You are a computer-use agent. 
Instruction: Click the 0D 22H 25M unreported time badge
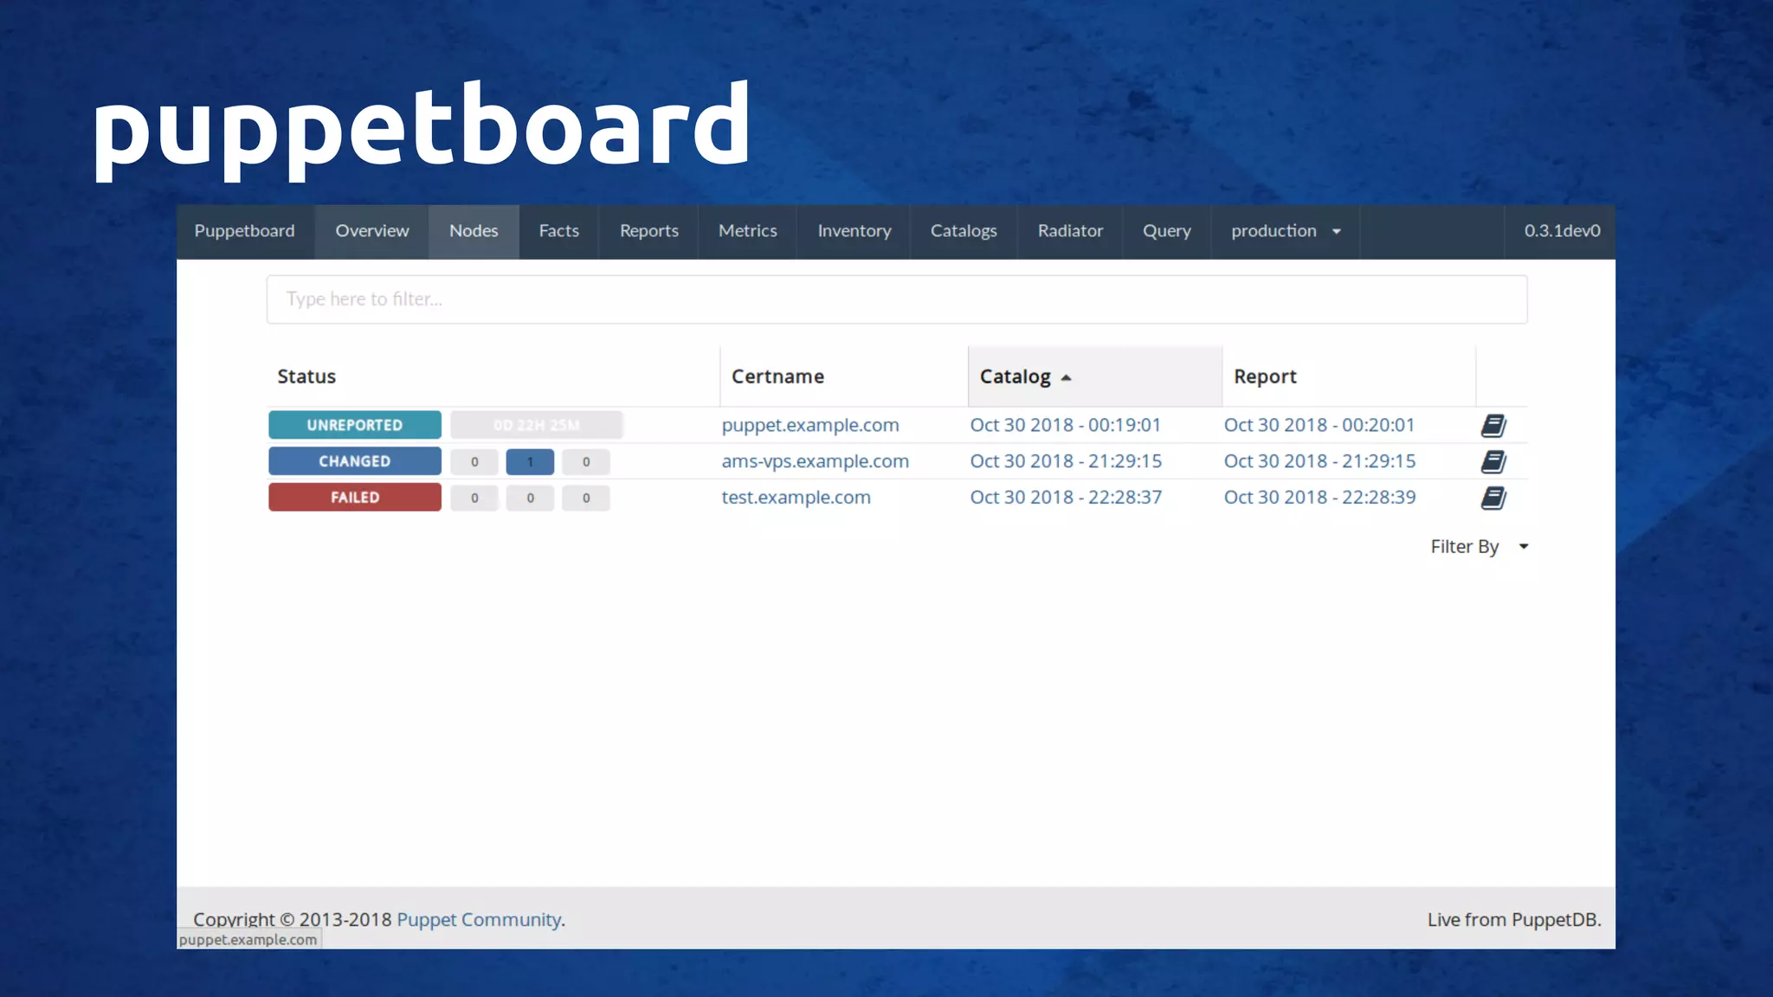click(537, 425)
